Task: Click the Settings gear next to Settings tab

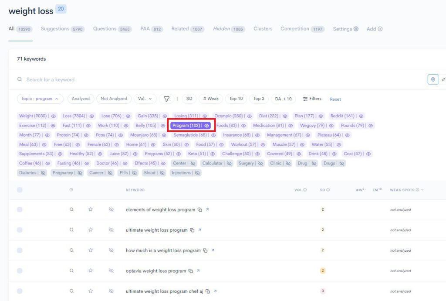Action: click(x=355, y=29)
